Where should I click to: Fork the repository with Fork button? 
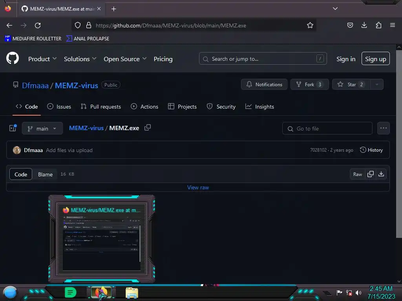(x=310, y=85)
